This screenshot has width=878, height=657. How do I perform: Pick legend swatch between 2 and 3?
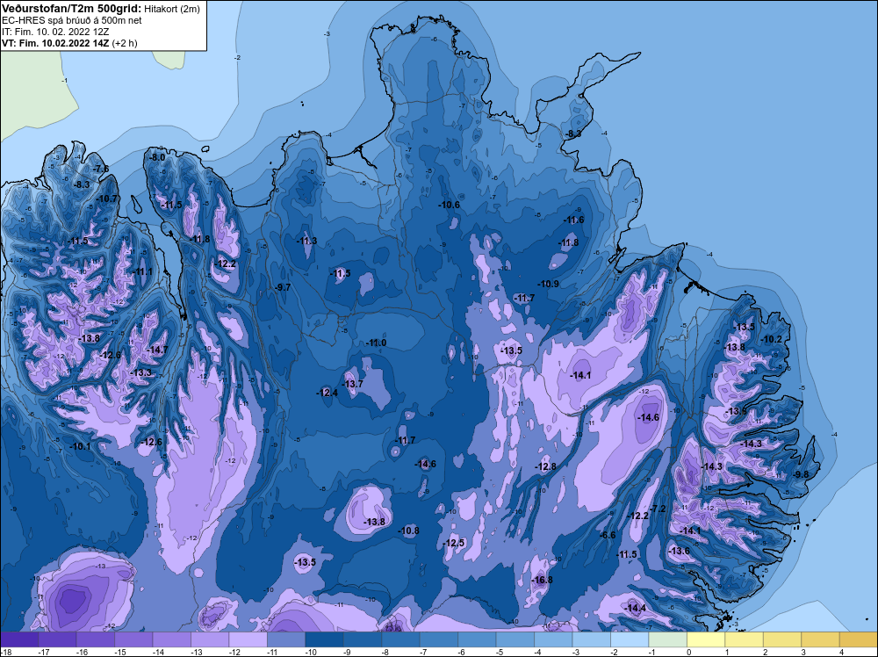pyautogui.click(x=782, y=639)
